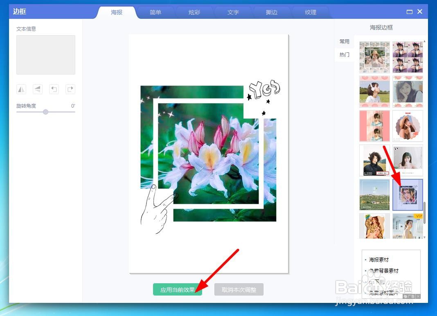Flip the image horizontally with the mirror icon

(x=21, y=89)
